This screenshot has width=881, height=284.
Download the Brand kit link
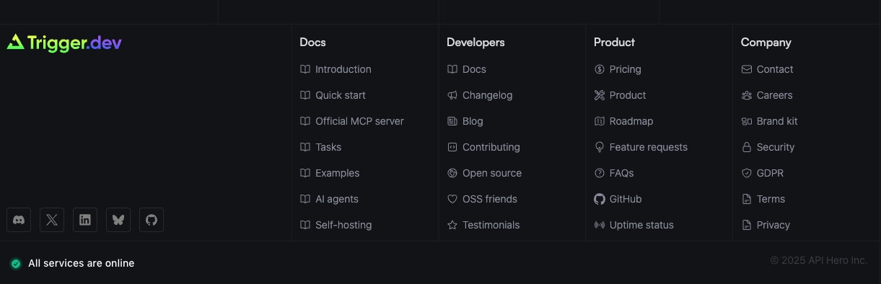[777, 121]
